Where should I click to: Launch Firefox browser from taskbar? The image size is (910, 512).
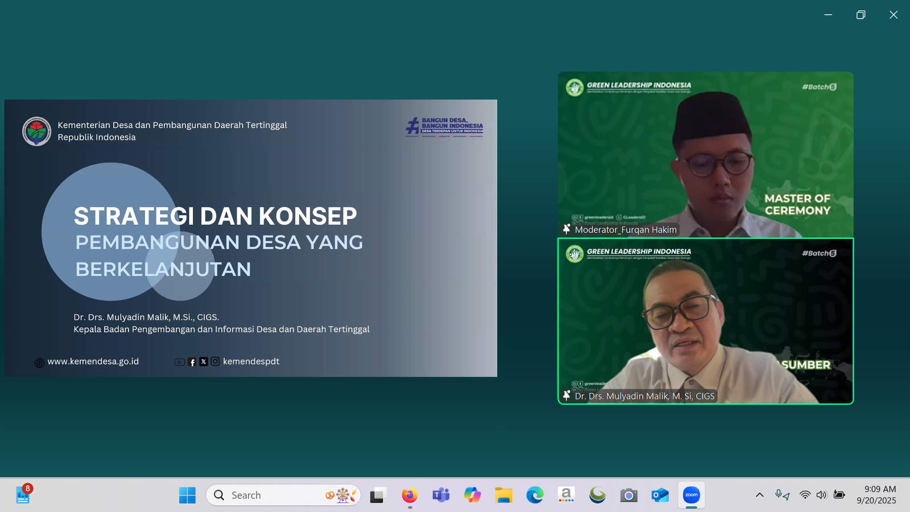tap(409, 495)
